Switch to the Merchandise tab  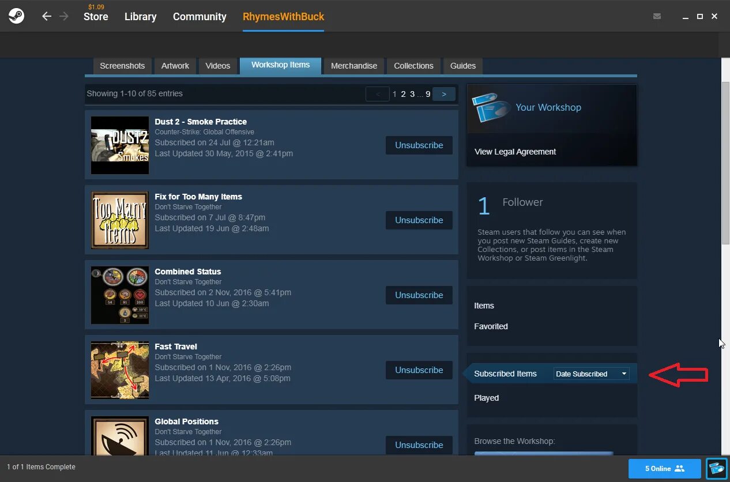(x=354, y=66)
